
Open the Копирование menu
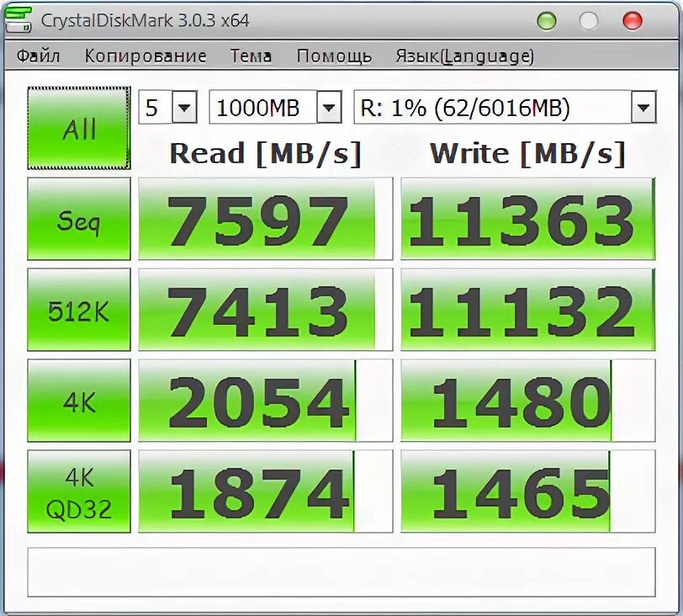coord(146,56)
